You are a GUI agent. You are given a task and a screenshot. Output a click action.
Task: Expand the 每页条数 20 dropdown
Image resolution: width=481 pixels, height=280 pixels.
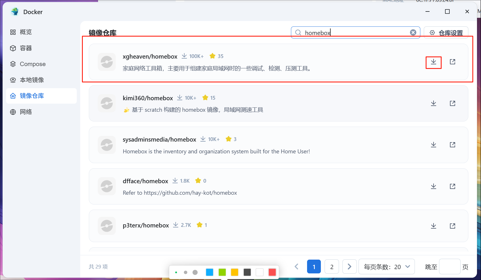[x=387, y=267]
